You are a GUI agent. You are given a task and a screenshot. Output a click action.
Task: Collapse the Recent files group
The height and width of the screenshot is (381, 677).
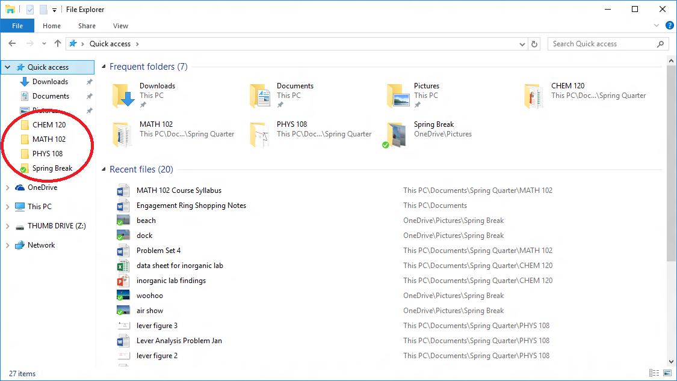[104, 169]
